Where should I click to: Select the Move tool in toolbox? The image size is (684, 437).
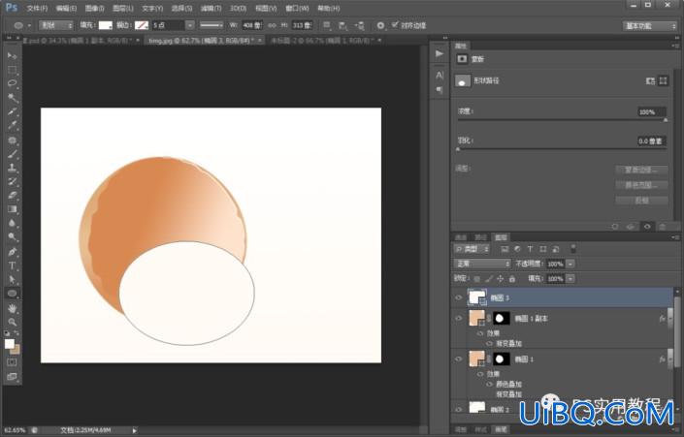(x=13, y=55)
